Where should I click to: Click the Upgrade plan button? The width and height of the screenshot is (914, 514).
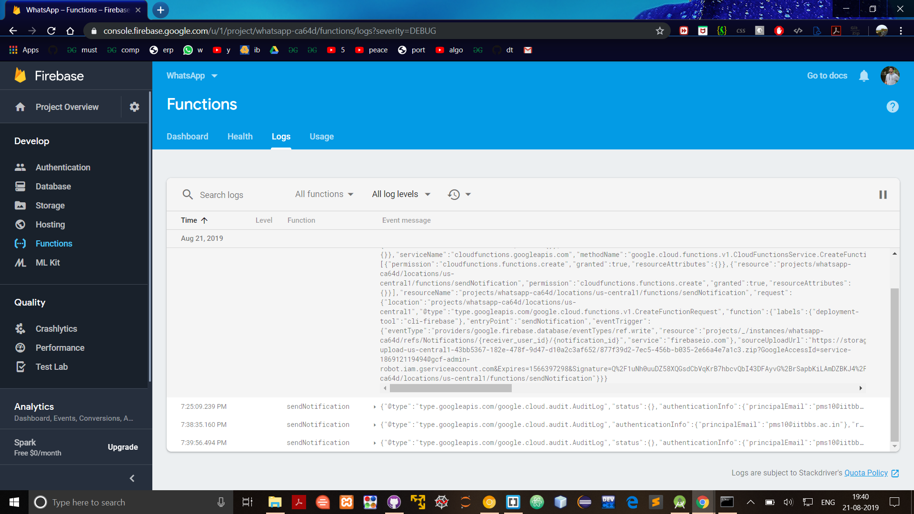[x=123, y=447]
